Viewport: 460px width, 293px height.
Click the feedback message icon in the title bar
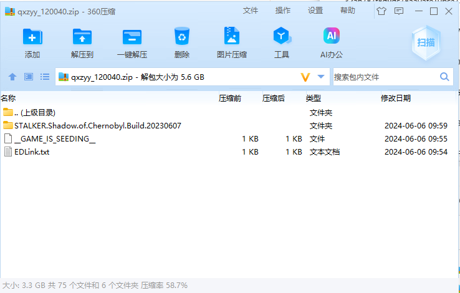(x=399, y=11)
